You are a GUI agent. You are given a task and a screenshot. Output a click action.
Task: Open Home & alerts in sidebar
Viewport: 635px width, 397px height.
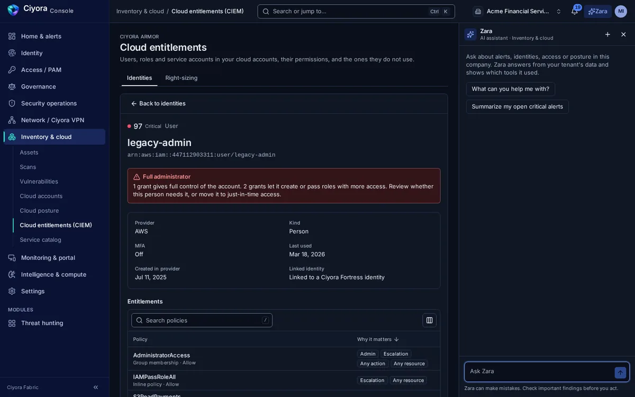click(x=55, y=36)
